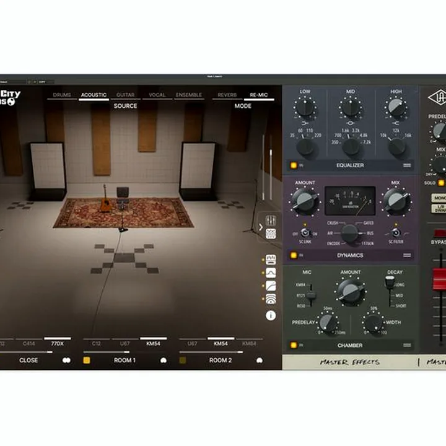
Task: Click the Chamber AMOUNT knob
Action: (351, 291)
